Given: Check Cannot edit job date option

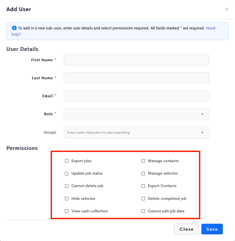Looking at the screenshot, I should coord(143,211).
